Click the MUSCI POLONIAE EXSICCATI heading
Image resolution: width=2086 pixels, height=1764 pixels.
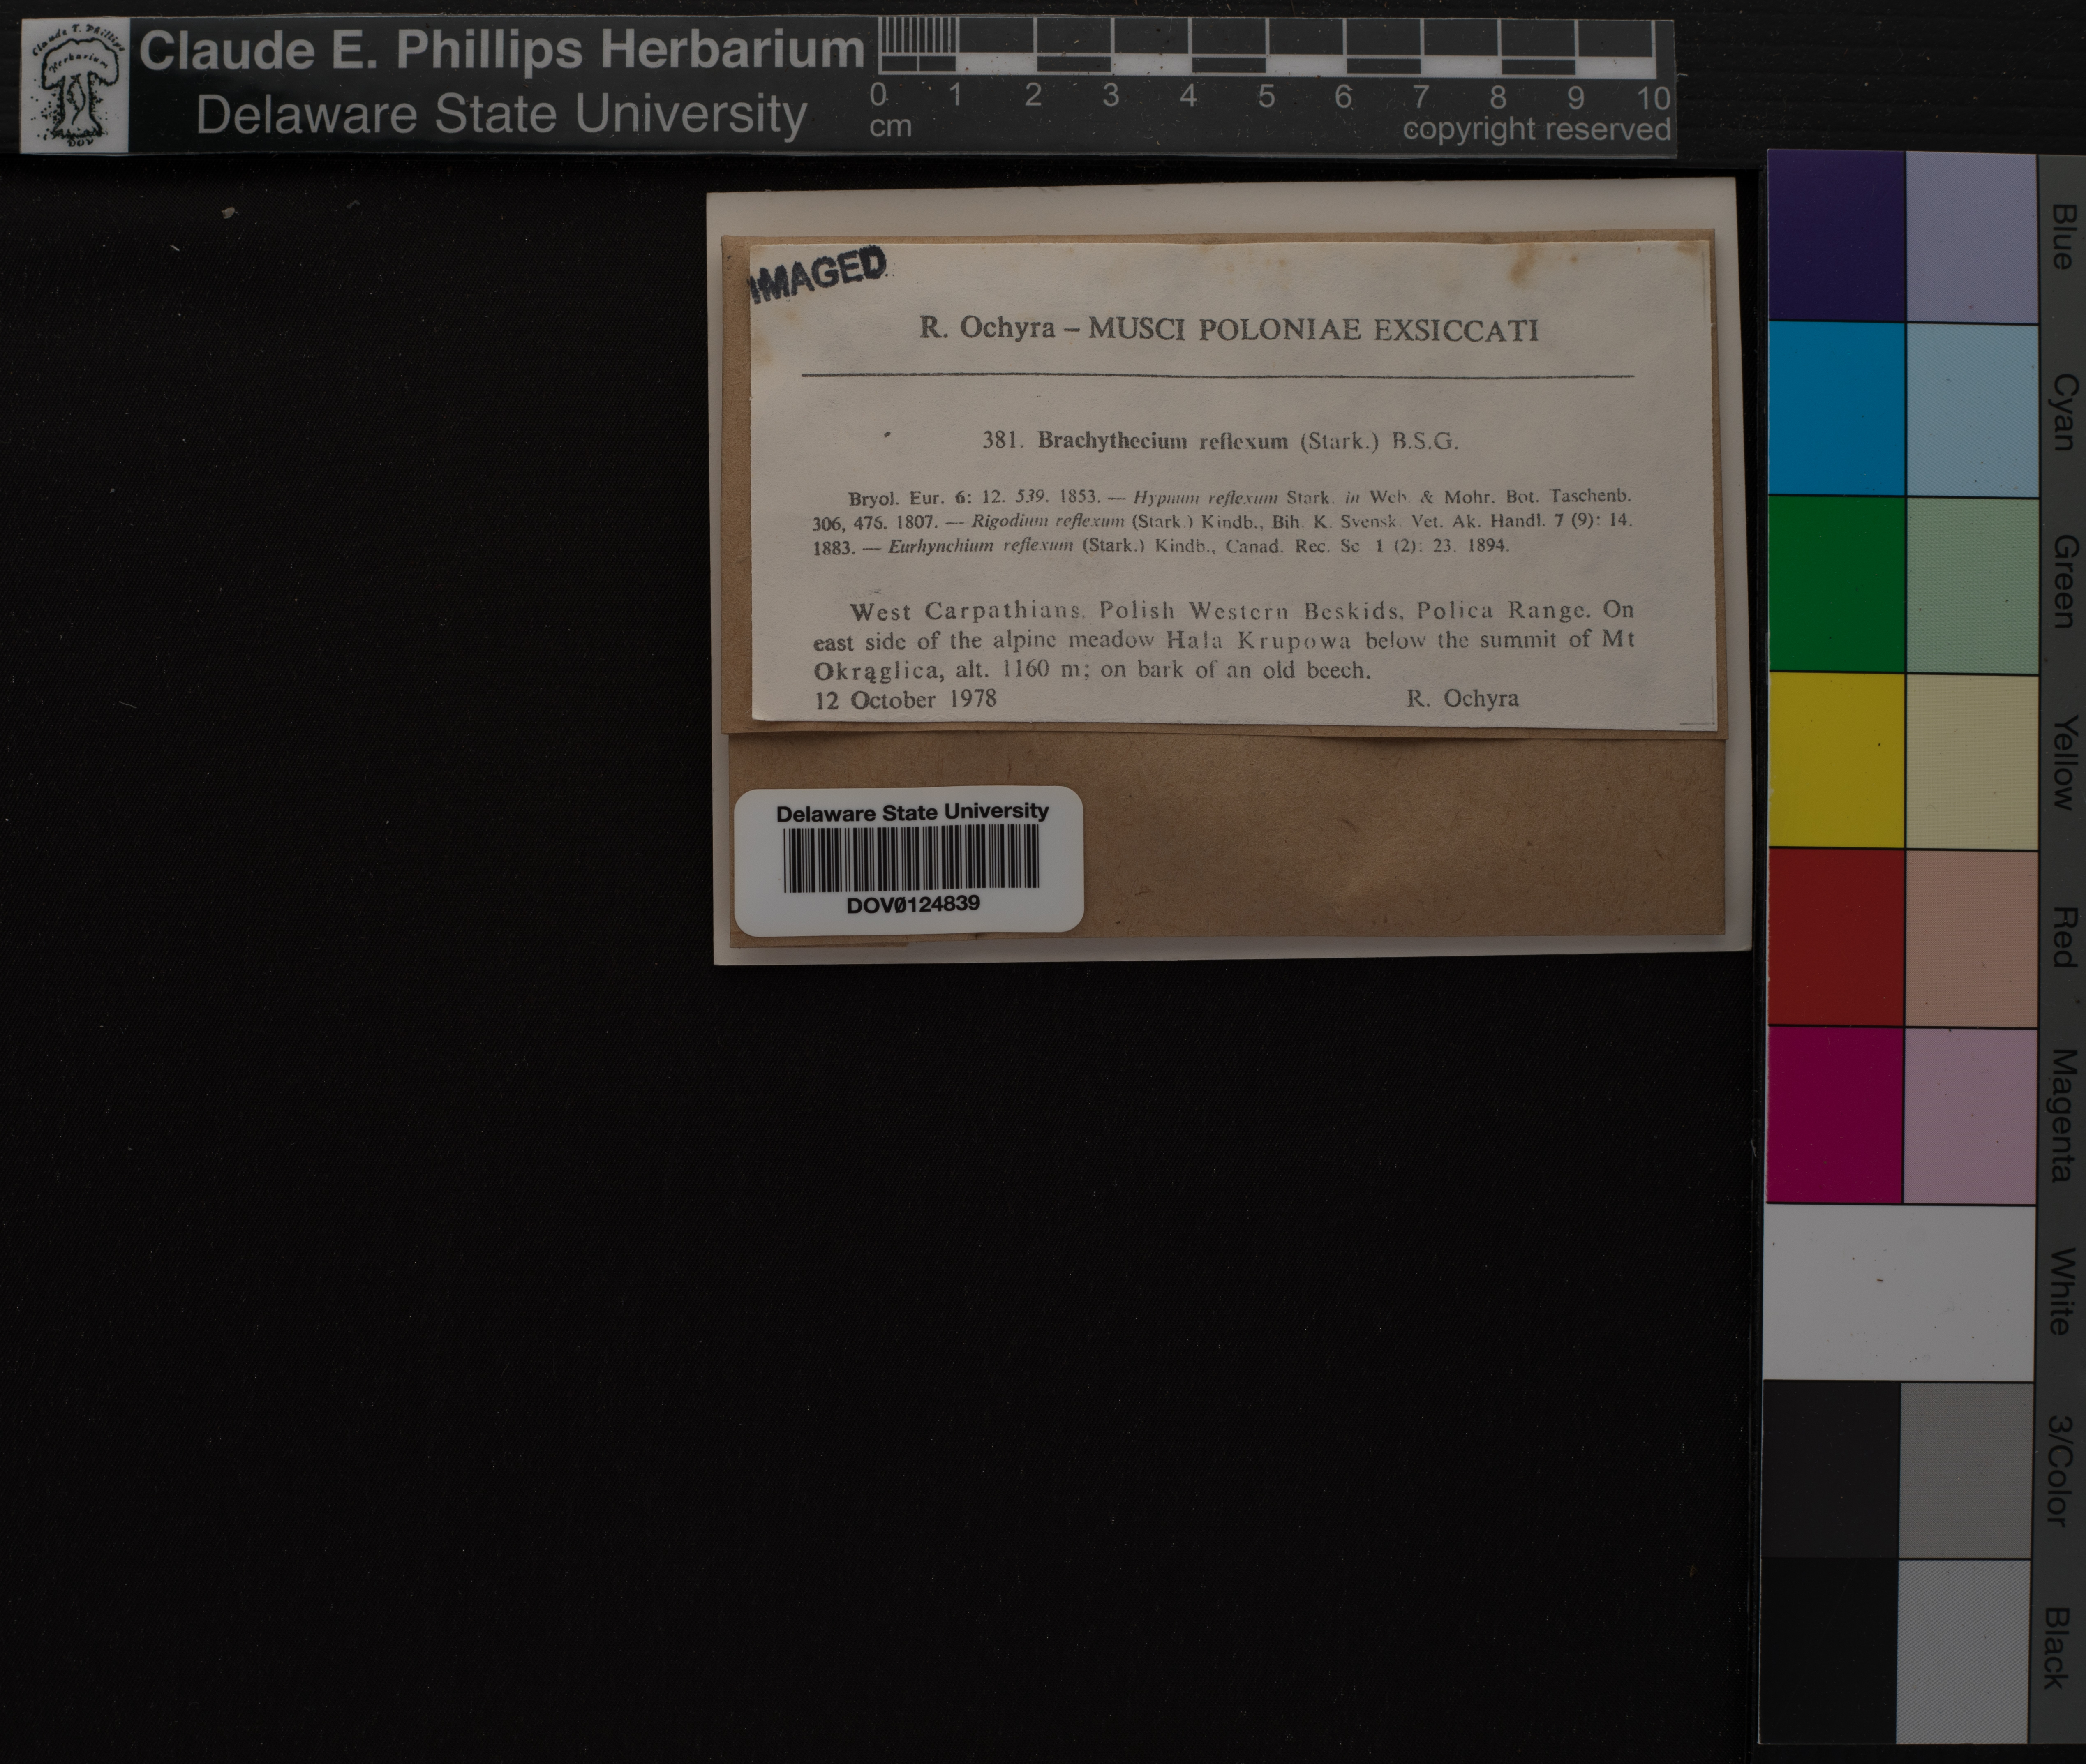[x=1312, y=329]
